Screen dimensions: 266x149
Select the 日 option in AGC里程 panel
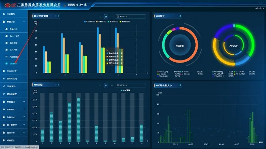tap(100, 85)
